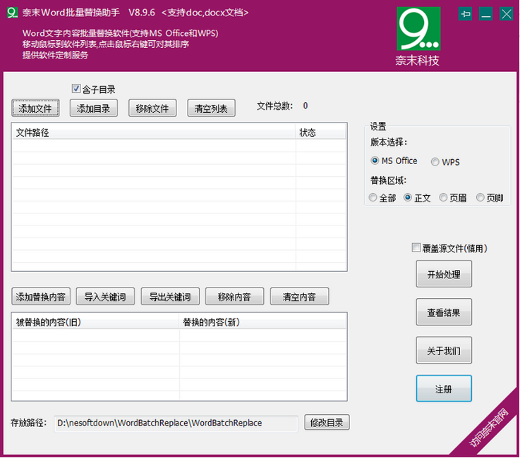
Task: Start processing with 开始处理
Action: [444, 274]
